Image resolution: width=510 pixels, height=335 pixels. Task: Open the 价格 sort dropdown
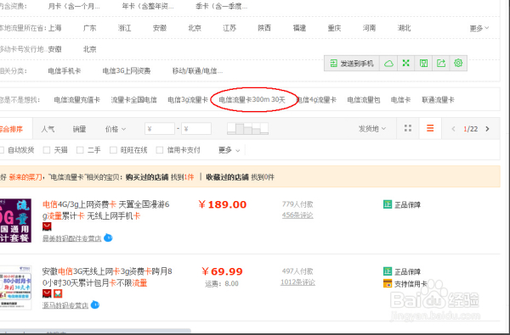point(116,129)
